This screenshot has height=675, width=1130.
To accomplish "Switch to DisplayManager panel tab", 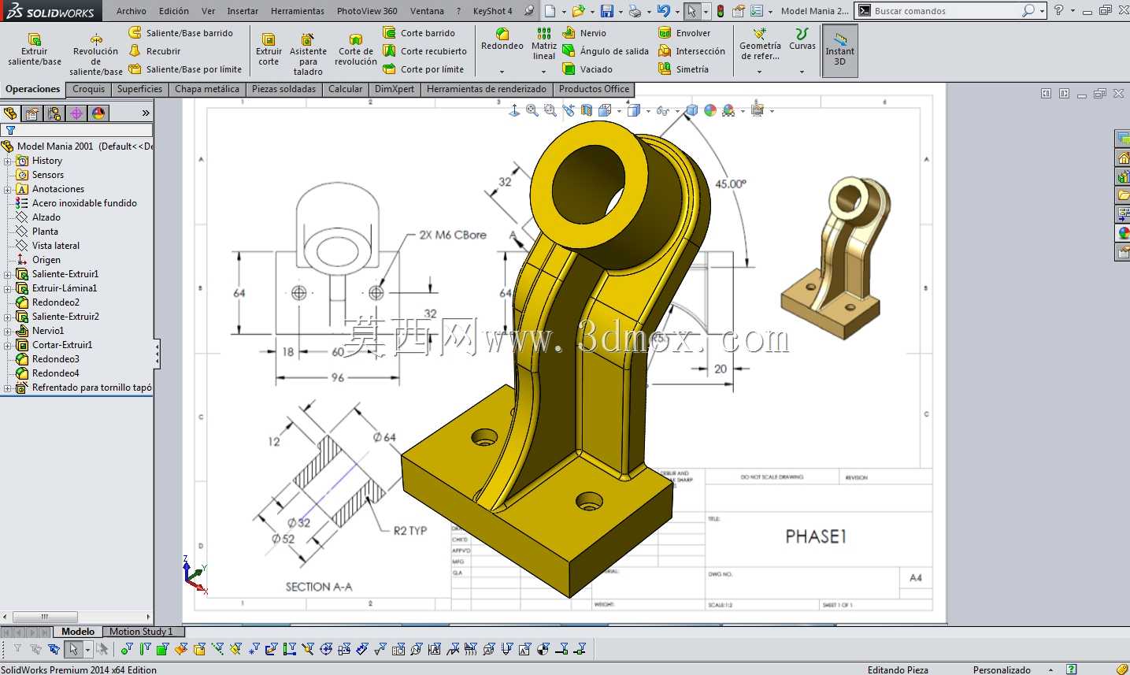I will (x=98, y=113).
